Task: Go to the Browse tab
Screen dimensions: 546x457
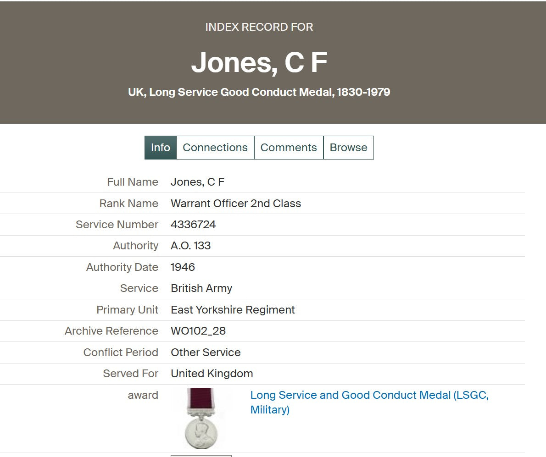Action: [x=349, y=148]
